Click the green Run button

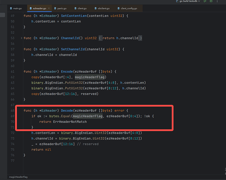pos(205,1)
